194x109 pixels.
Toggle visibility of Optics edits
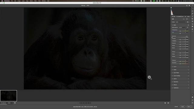[x=188, y=79]
